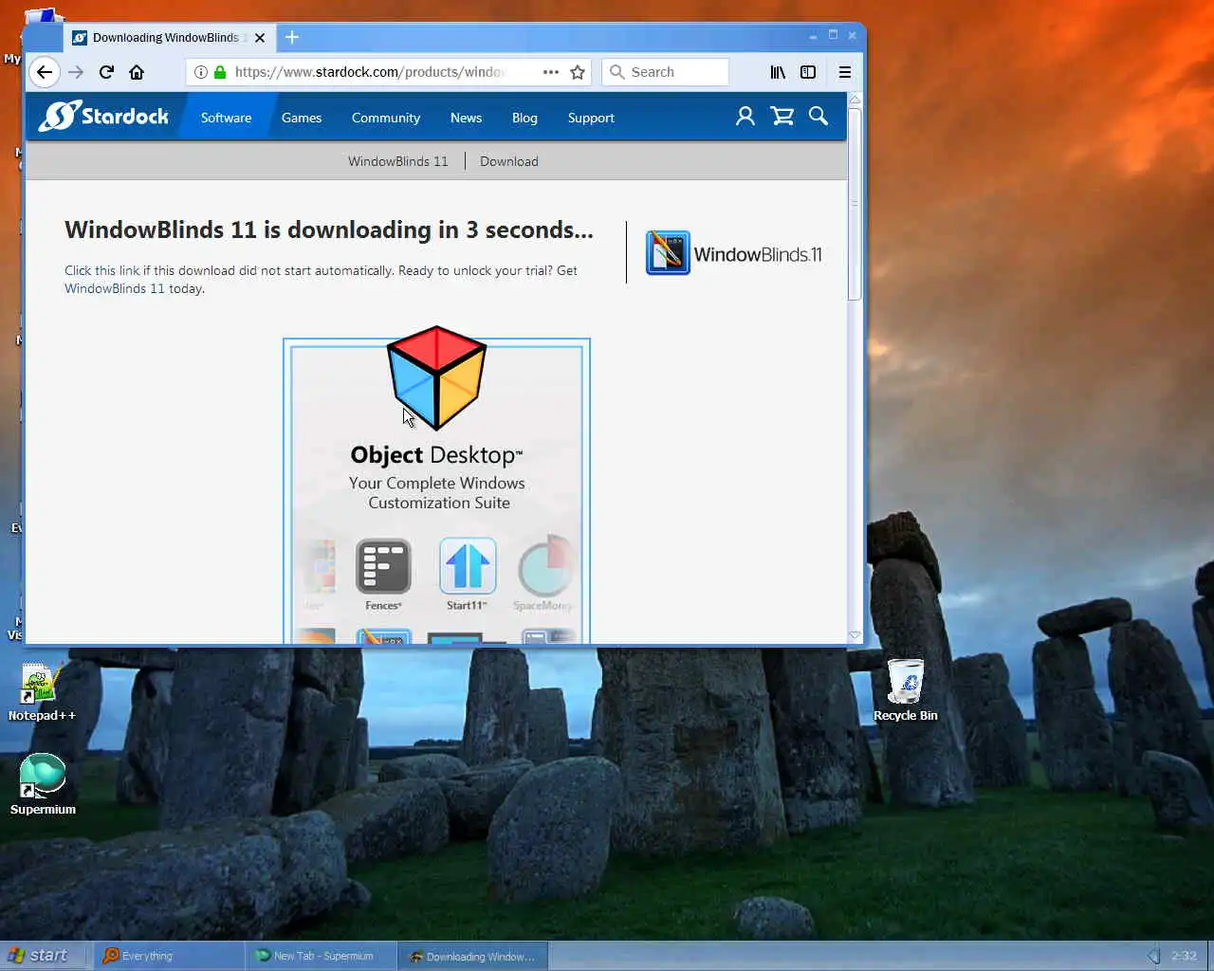The image size is (1214, 971).
Task: Click the site search magnifier icon
Action: coord(819,117)
